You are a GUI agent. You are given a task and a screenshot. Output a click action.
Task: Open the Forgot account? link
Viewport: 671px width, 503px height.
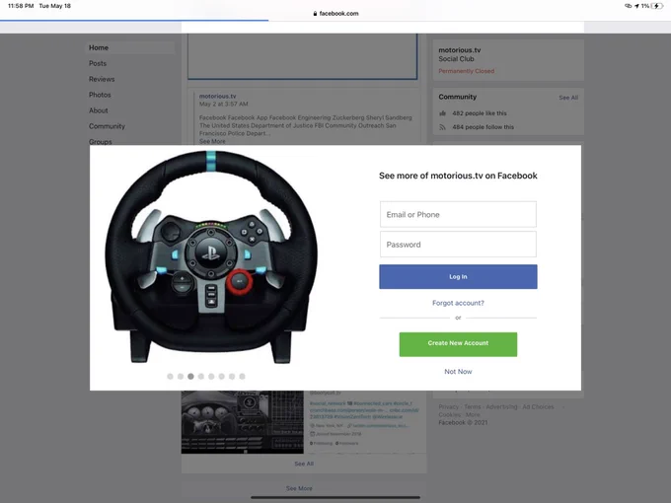[458, 303]
